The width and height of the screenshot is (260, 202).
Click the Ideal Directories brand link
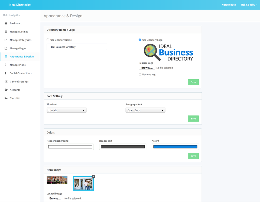(20, 5)
